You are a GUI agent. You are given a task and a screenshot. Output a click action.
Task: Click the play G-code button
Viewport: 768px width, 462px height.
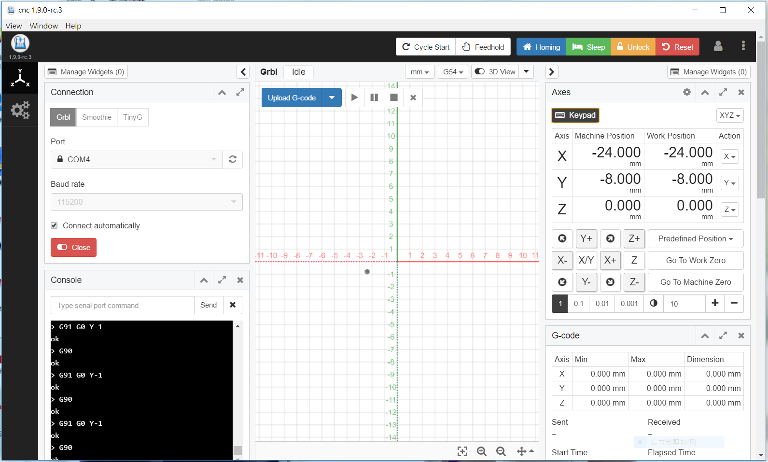(354, 98)
